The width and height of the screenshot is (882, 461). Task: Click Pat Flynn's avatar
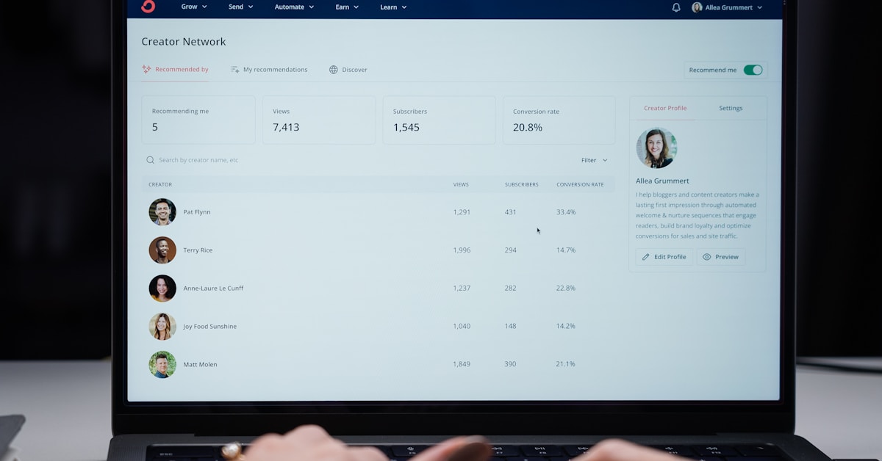(162, 212)
